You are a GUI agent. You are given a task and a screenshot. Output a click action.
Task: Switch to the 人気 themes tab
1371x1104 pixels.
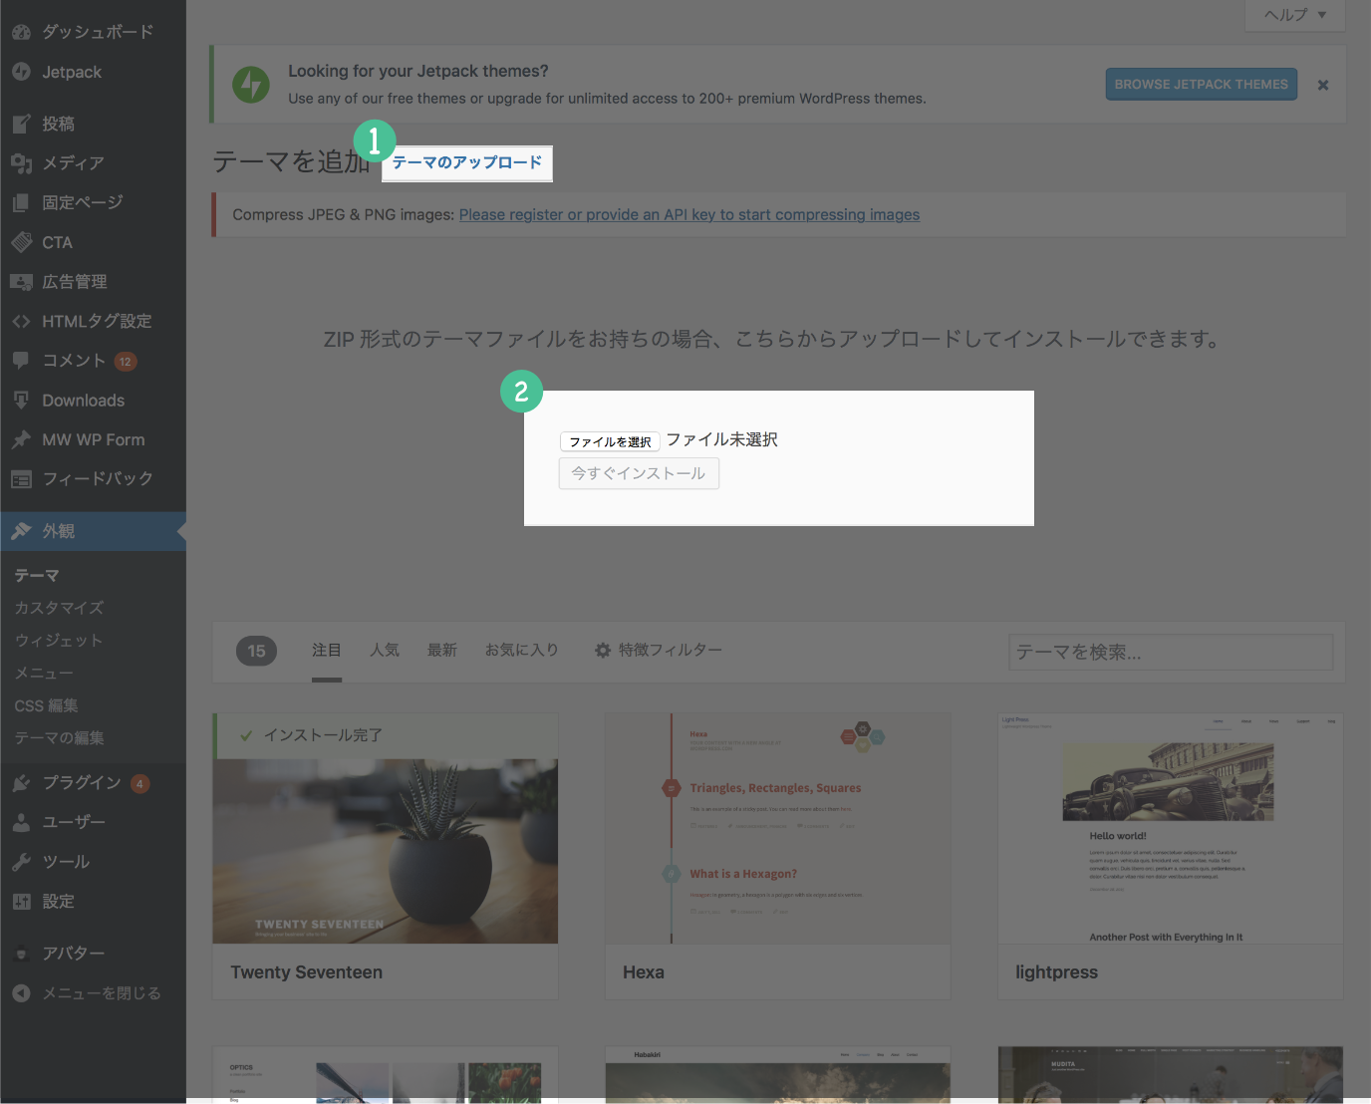click(x=385, y=650)
